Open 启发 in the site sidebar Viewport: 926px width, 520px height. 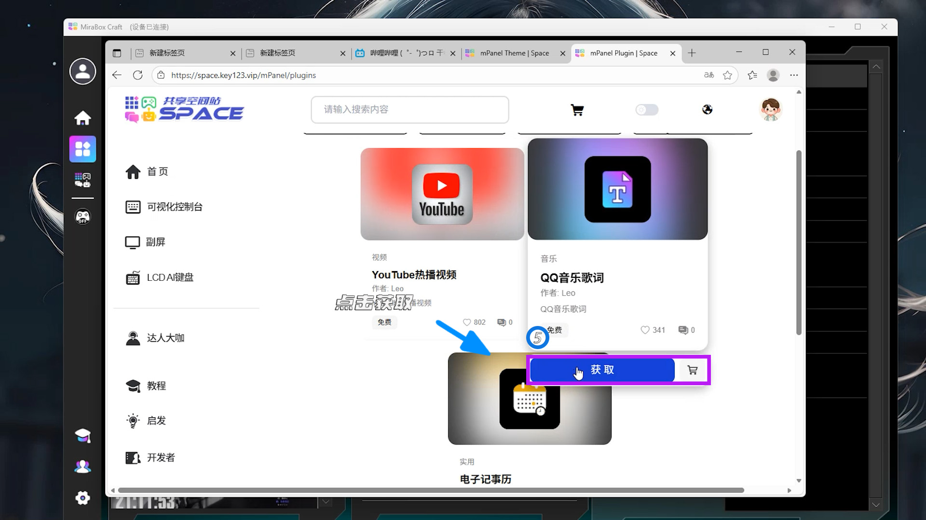[146, 421]
